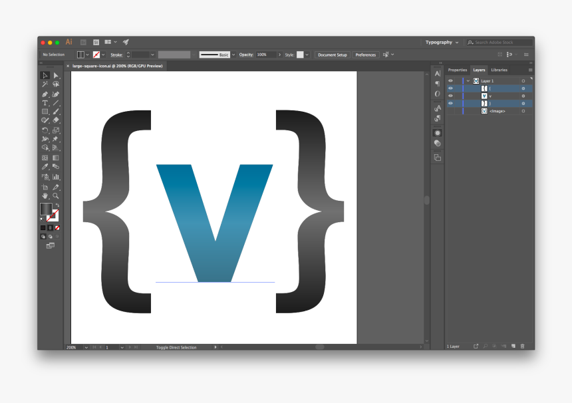Hide the '}' sublayer with its eye icon
The image size is (572, 403).
pyautogui.click(x=450, y=104)
